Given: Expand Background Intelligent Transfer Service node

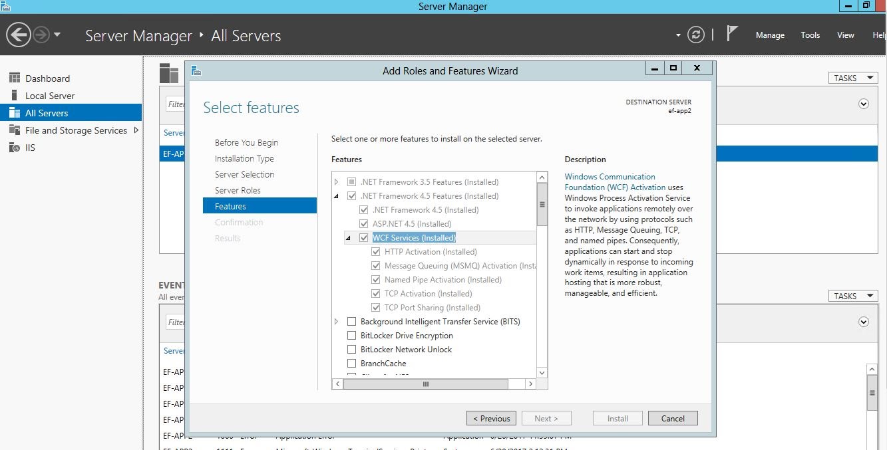Looking at the screenshot, I should pos(337,322).
